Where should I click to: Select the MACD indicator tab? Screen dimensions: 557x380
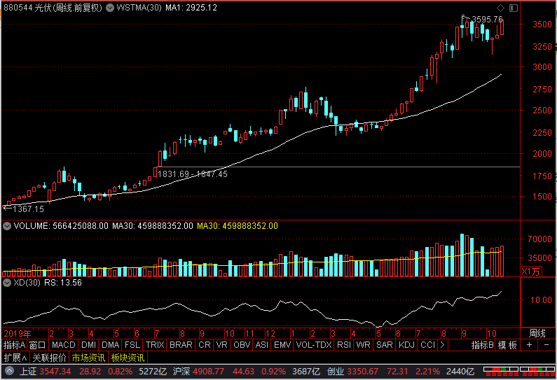point(63,345)
